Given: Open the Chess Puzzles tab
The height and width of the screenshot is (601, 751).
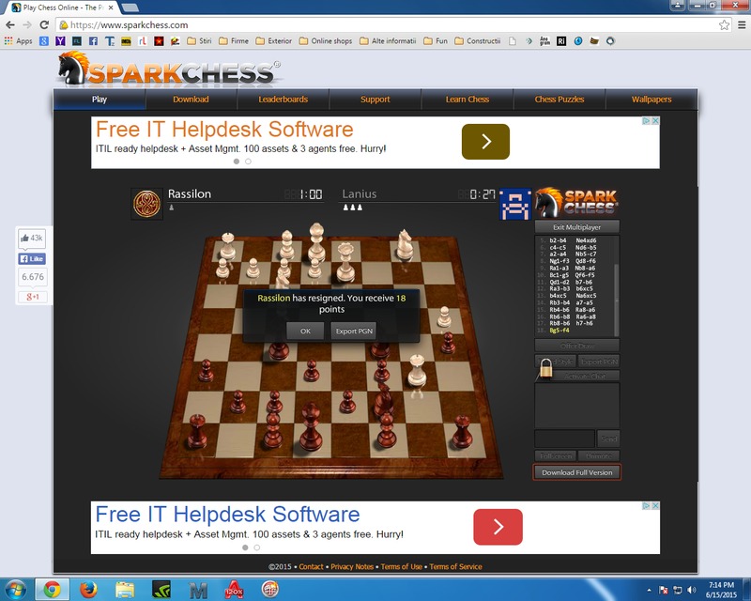Looking at the screenshot, I should pos(559,100).
